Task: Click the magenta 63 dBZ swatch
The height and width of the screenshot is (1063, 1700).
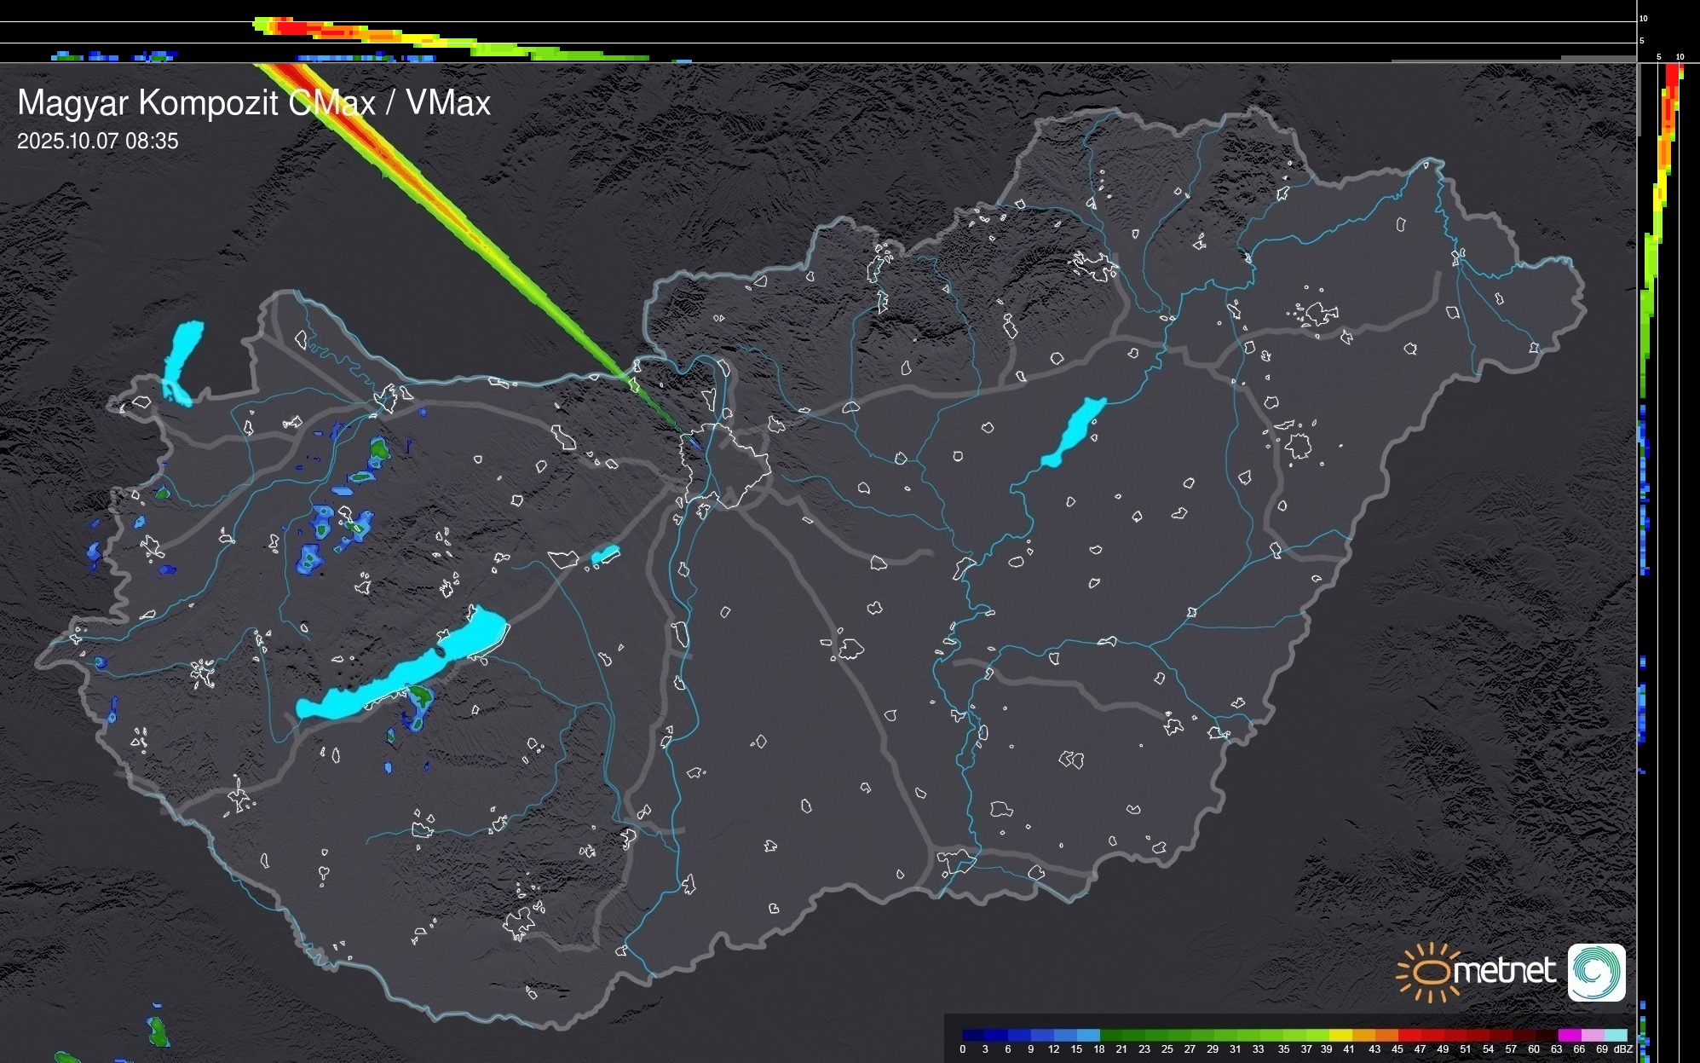Action: pos(1570,1035)
